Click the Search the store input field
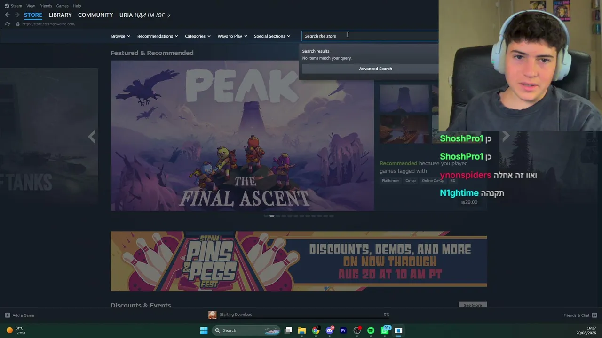 (x=370, y=36)
